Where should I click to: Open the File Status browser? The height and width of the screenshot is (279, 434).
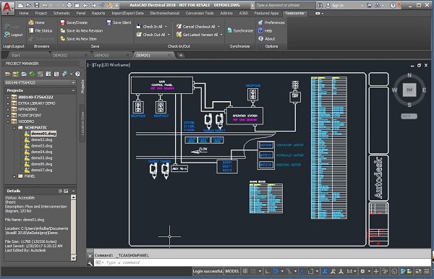(x=41, y=30)
